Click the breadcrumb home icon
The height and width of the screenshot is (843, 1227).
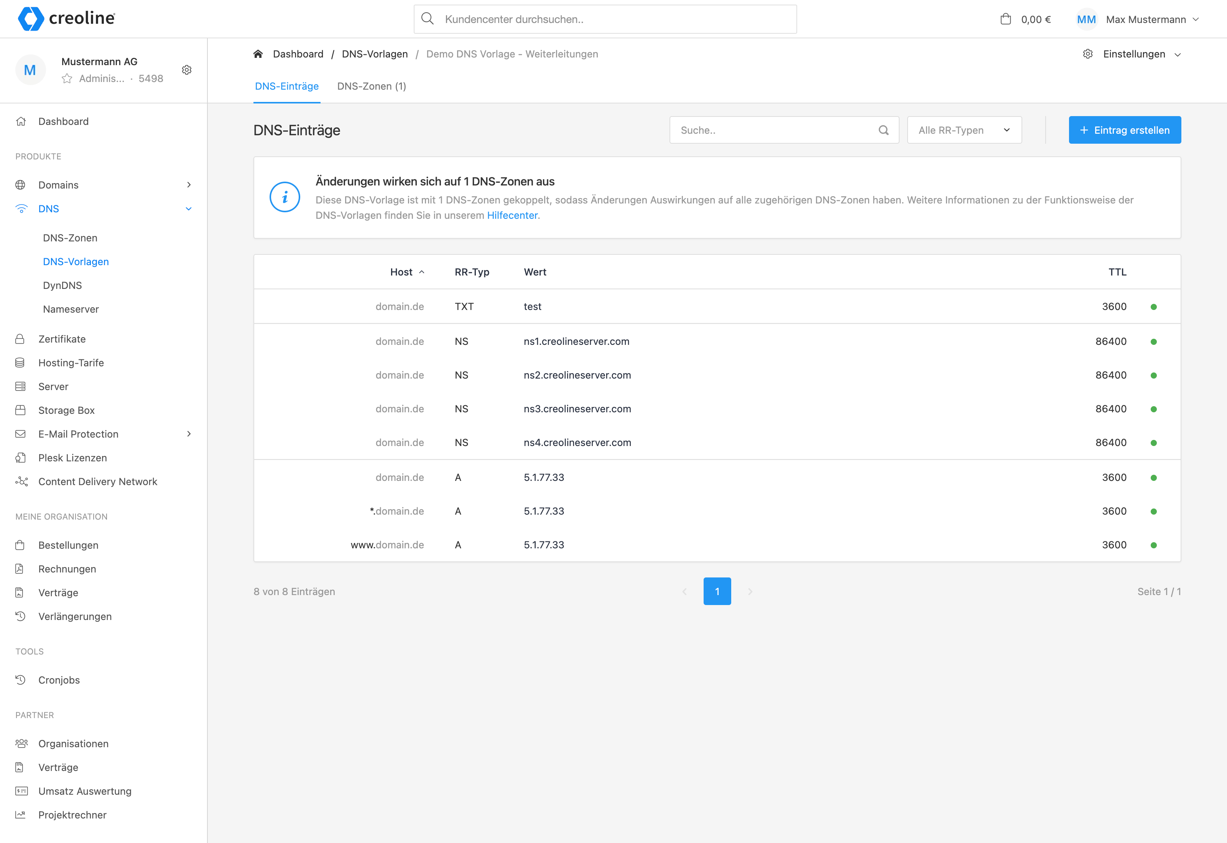(258, 54)
